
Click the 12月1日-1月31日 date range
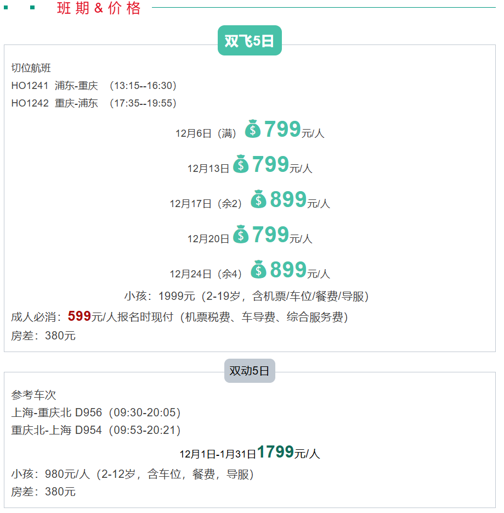[218, 454]
